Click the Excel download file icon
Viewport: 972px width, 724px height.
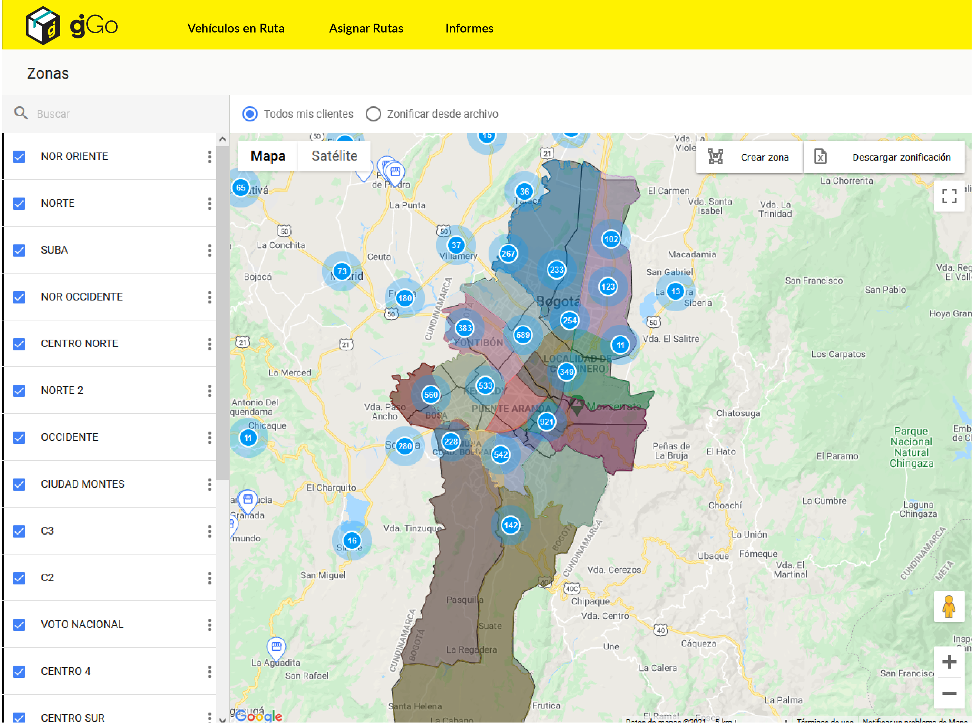pos(820,157)
